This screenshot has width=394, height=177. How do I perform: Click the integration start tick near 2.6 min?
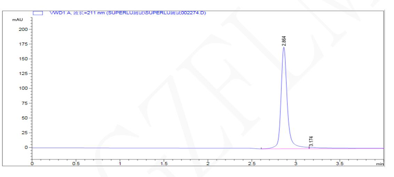coord(261,148)
